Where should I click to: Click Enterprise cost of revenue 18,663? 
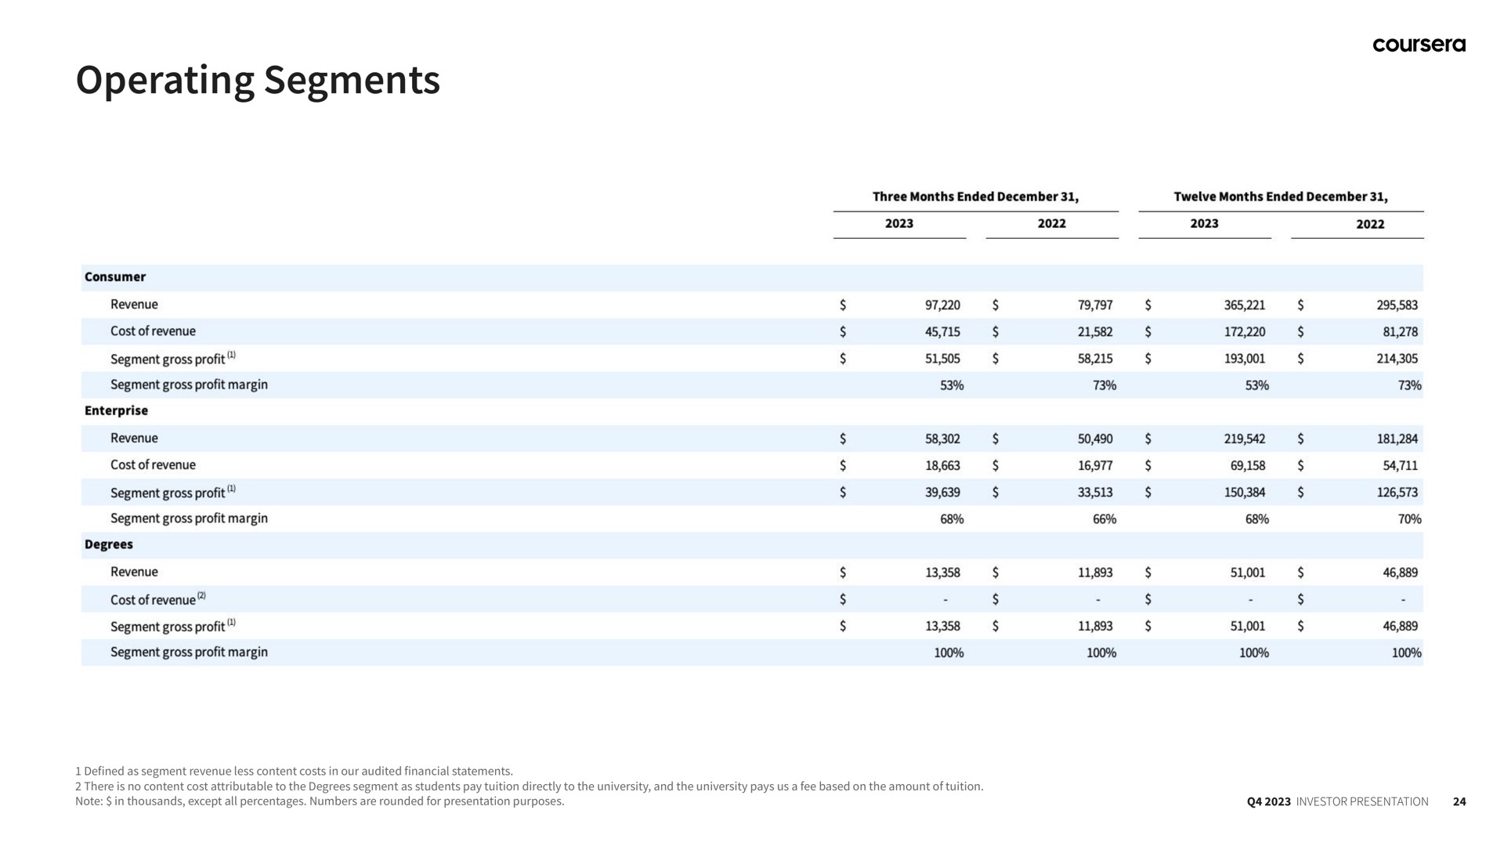pos(942,466)
